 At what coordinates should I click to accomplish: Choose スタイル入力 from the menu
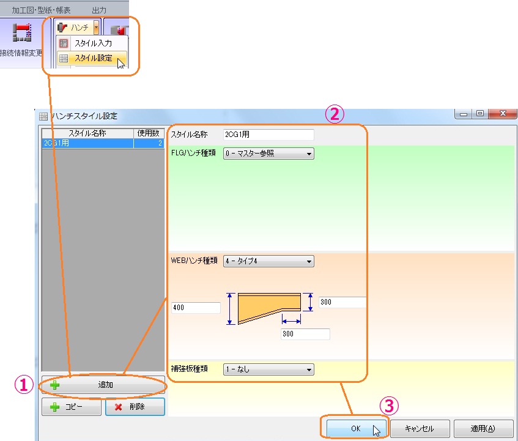[x=92, y=43]
